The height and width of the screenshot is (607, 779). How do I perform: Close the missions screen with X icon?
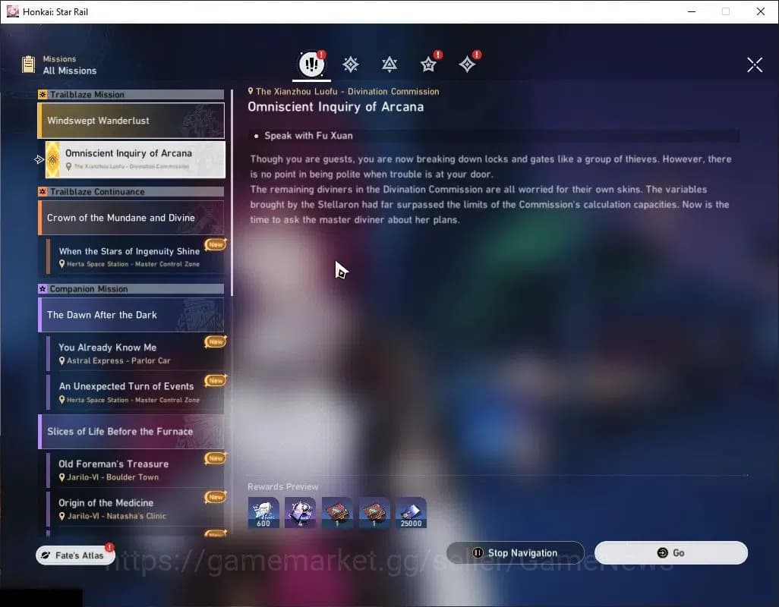[755, 64]
